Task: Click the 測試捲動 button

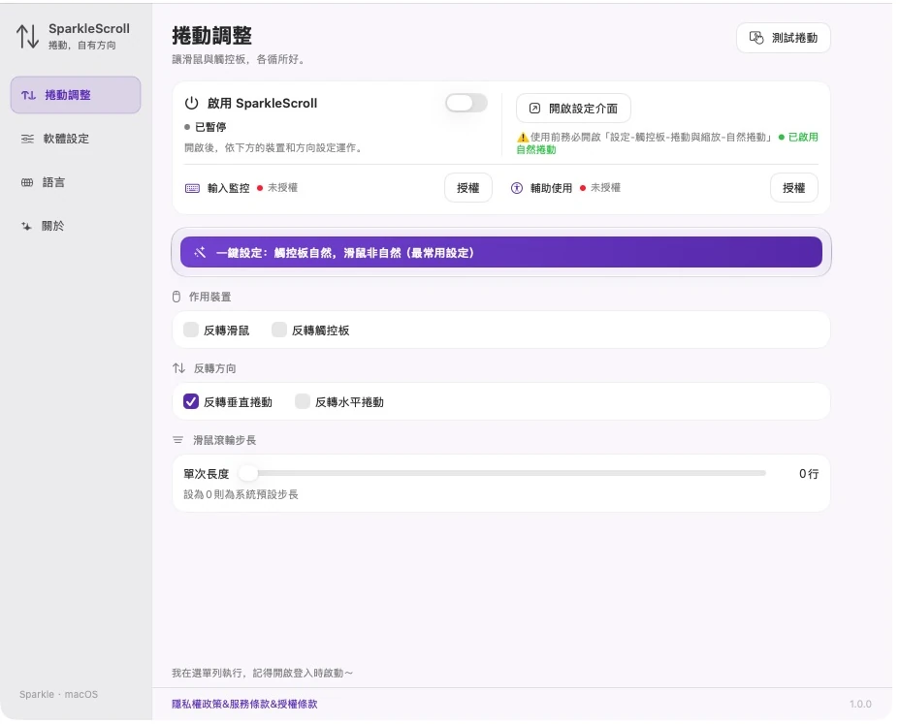Action: (x=784, y=38)
